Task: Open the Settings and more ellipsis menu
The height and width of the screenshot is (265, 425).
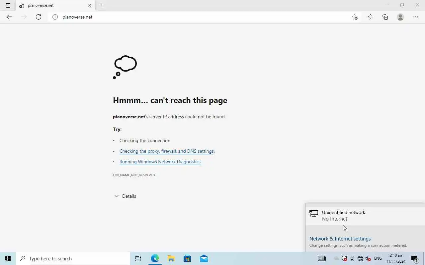Action: click(x=416, y=17)
